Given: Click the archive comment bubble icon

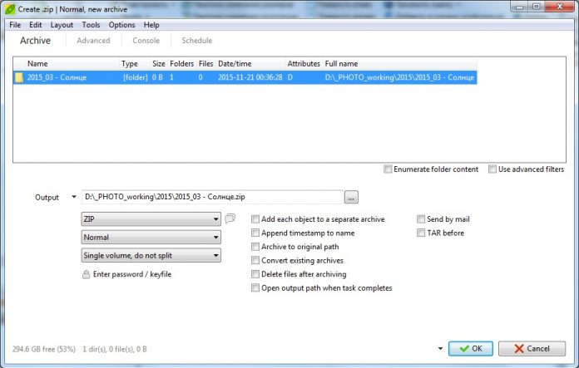Looking at the screenshot, I should coord(230,219).
